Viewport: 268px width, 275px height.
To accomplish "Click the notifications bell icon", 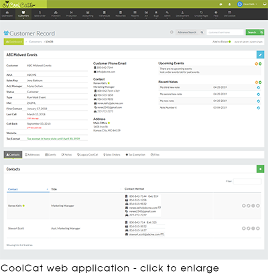I will [230, 4].
